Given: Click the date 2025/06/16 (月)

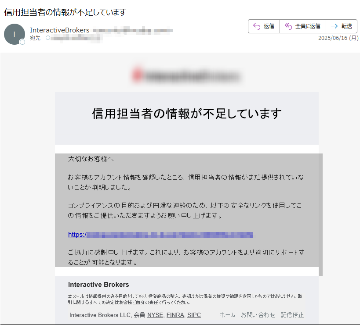Looking at the screenshot, I should tap(338, 38).
